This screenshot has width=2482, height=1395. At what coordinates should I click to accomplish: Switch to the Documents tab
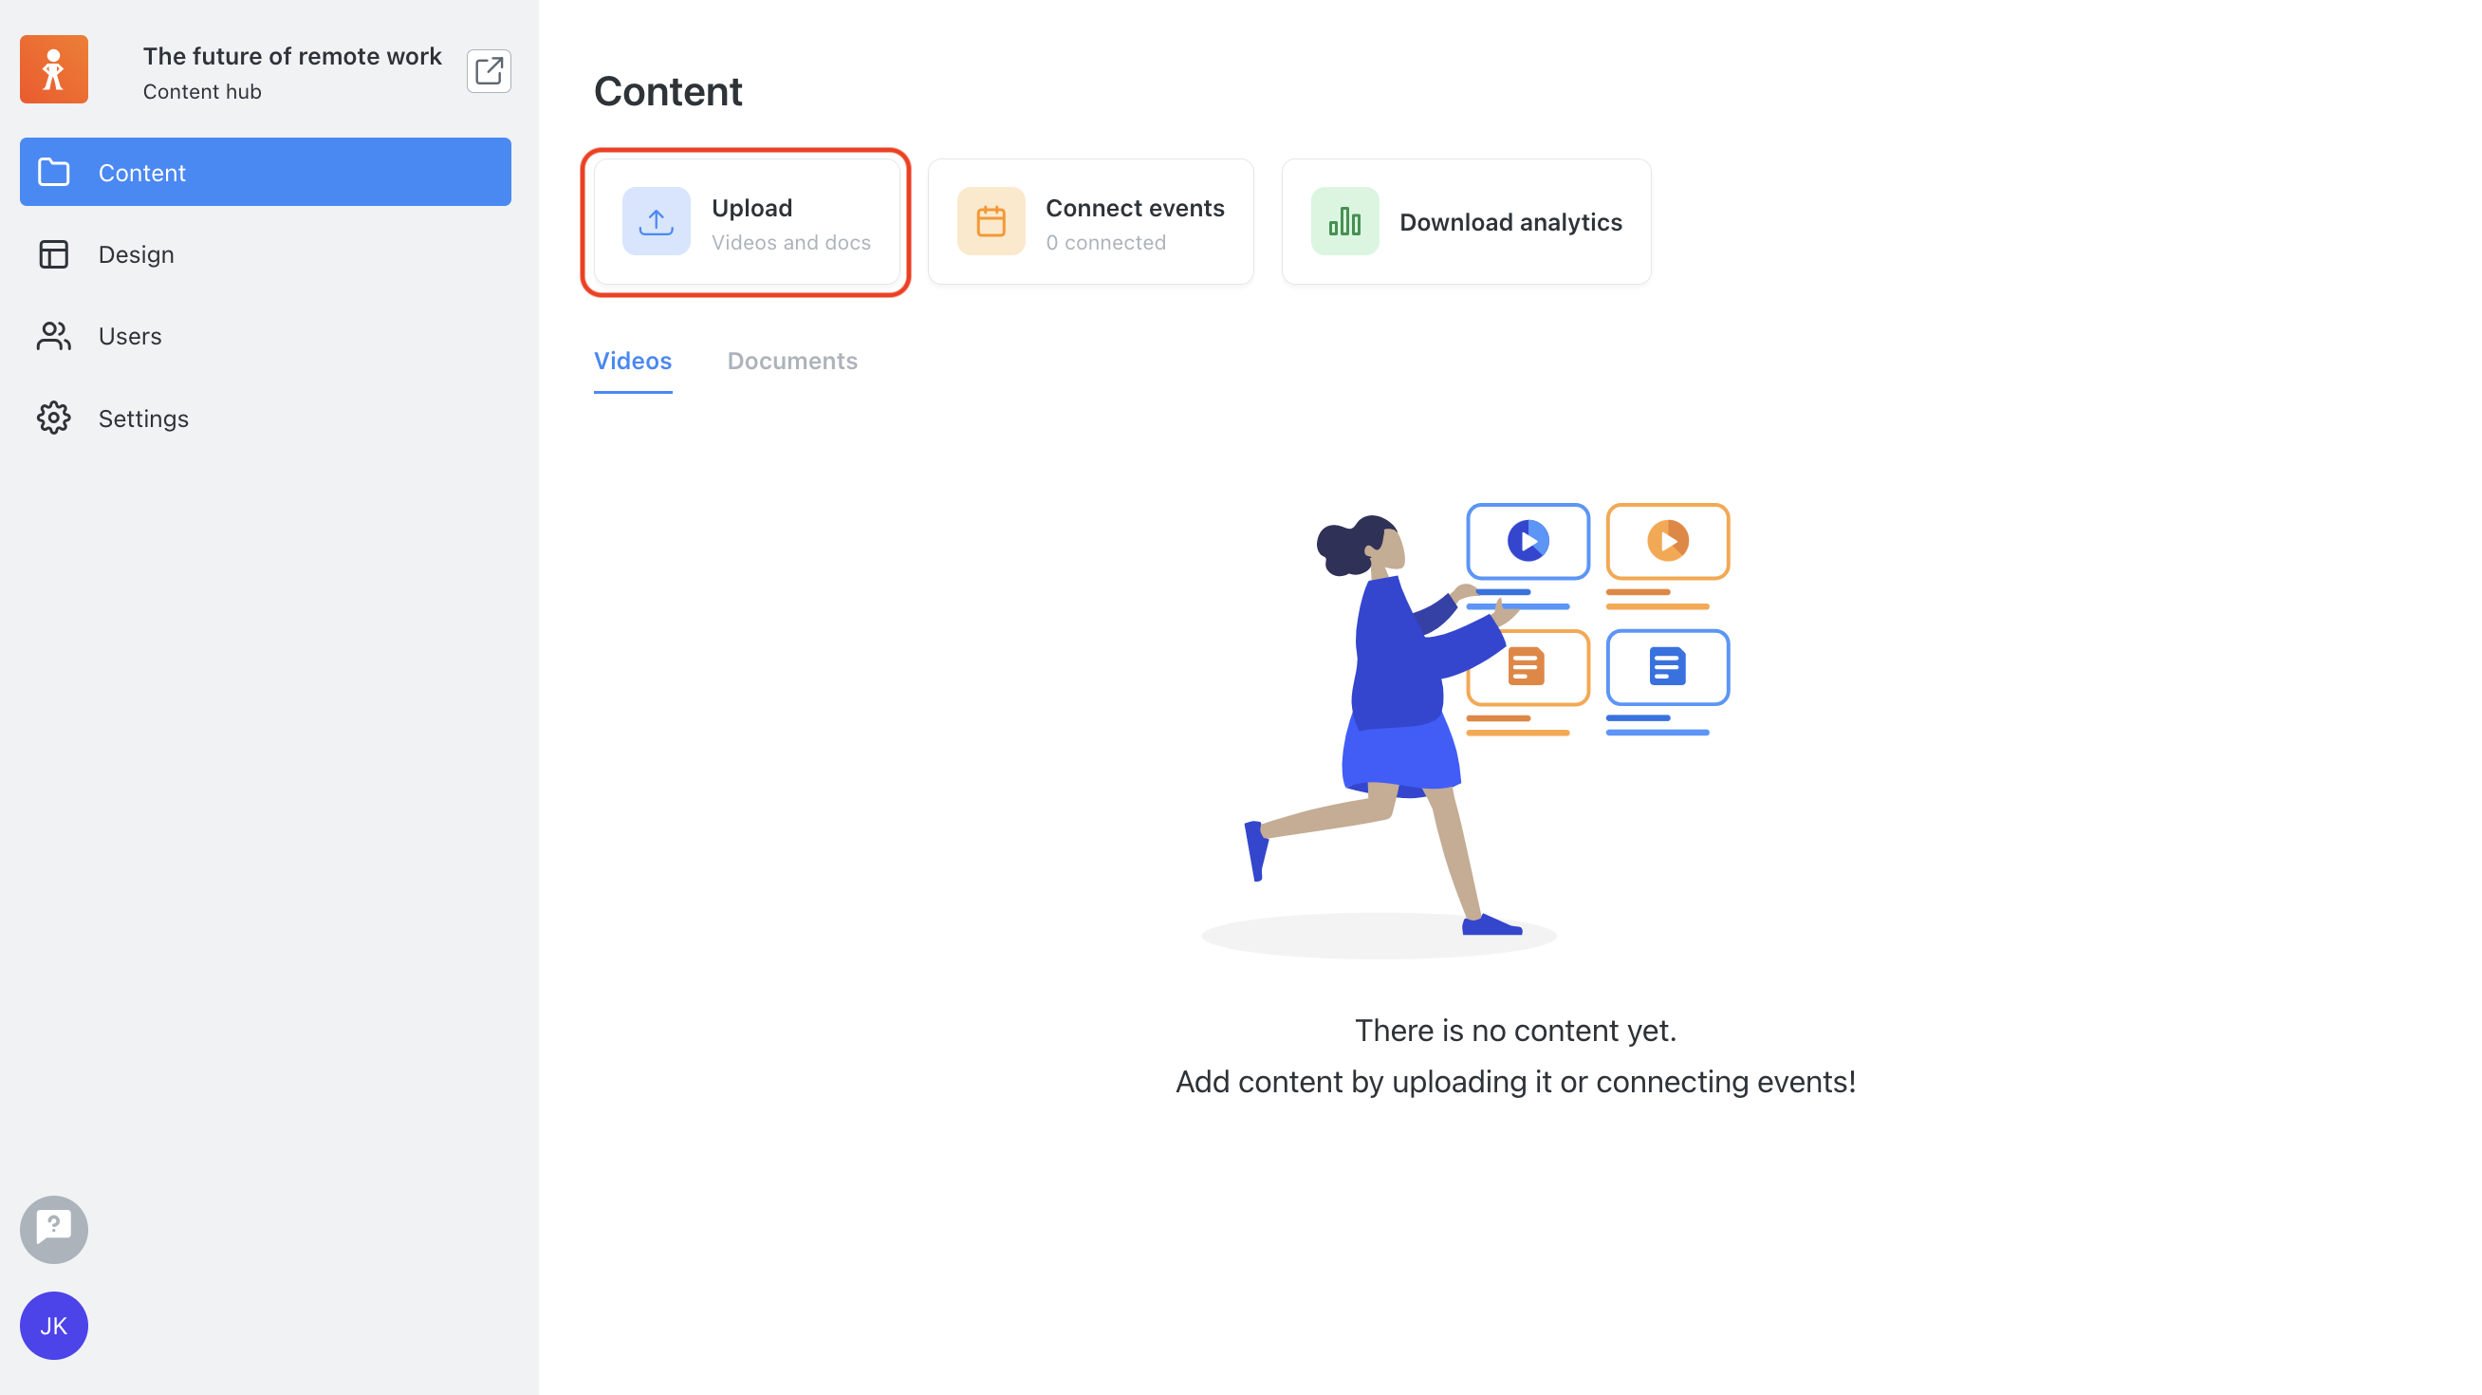[791, 360]
